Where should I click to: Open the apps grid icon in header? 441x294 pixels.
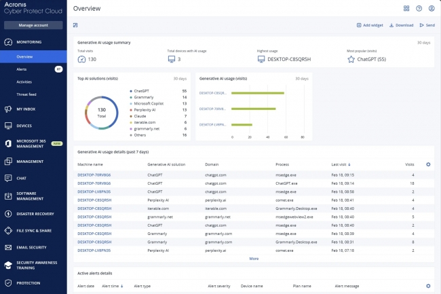406,8
